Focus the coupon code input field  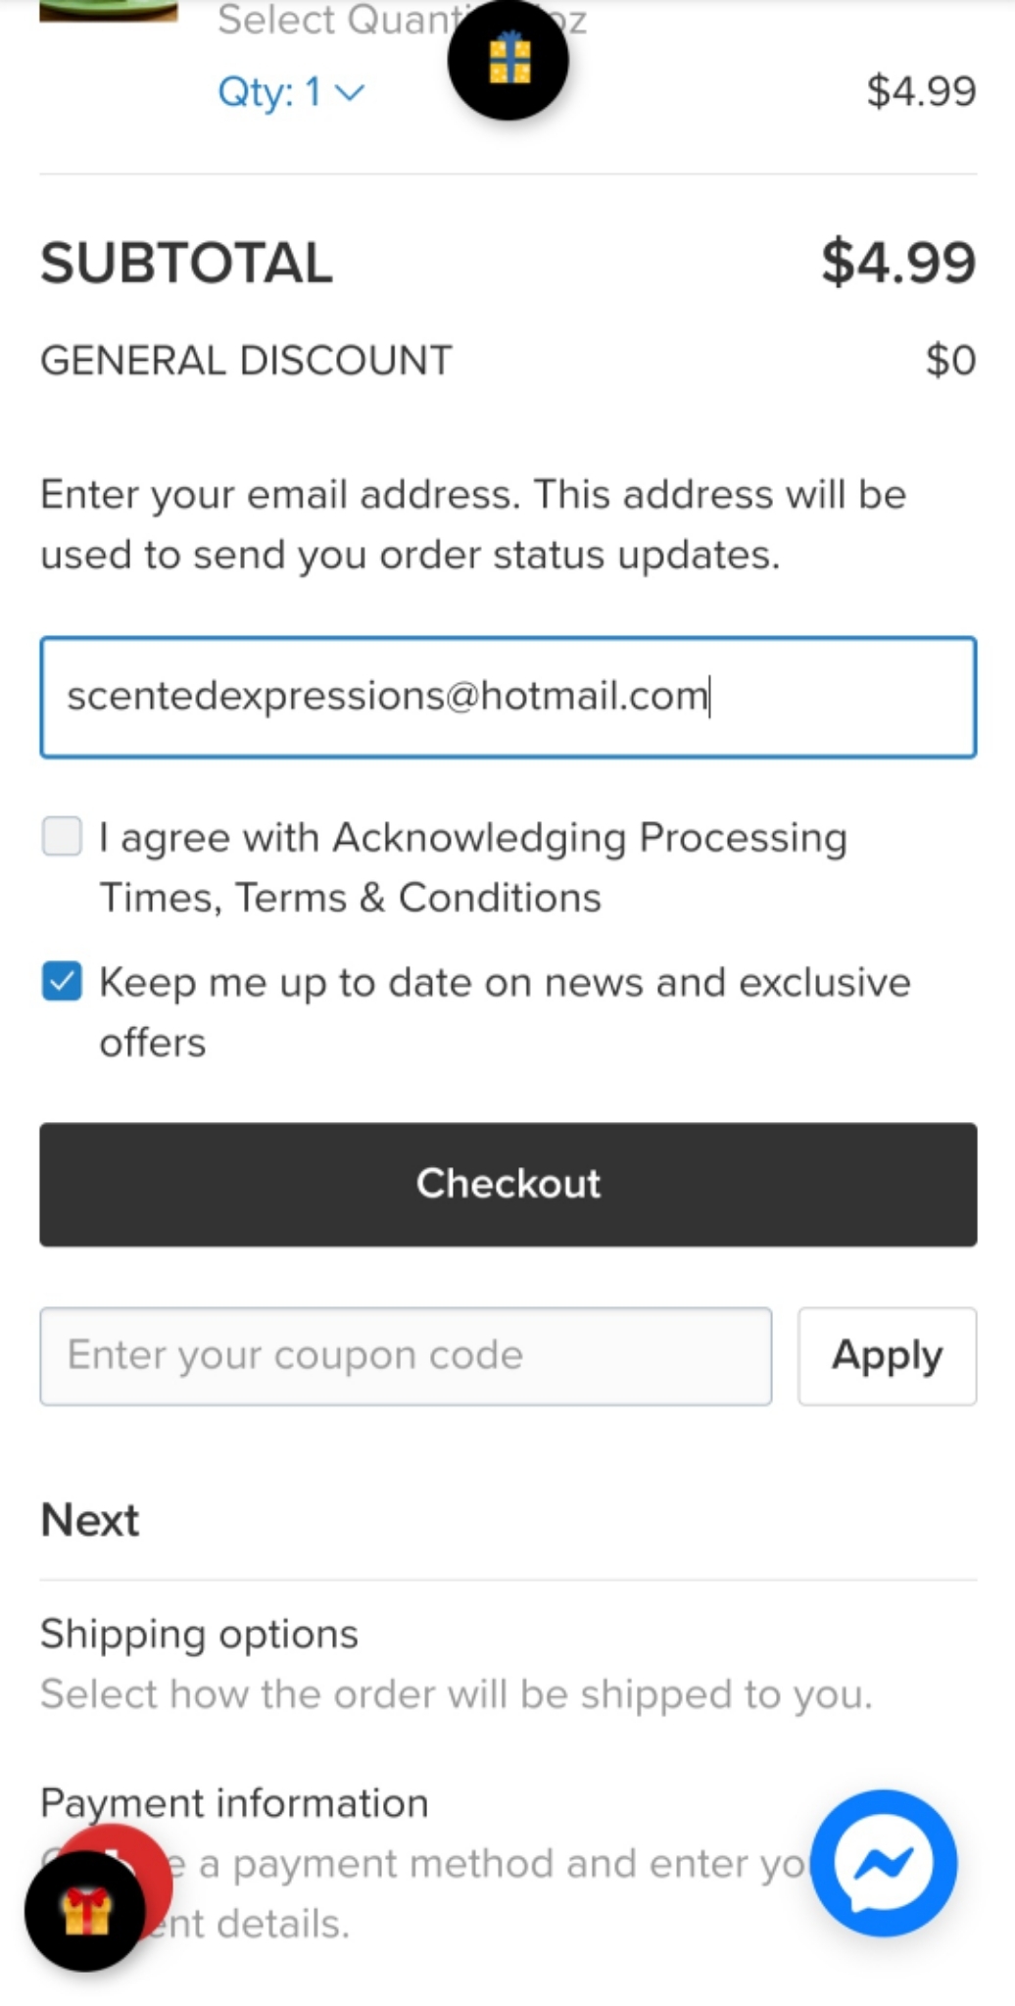coord(406,1355)
